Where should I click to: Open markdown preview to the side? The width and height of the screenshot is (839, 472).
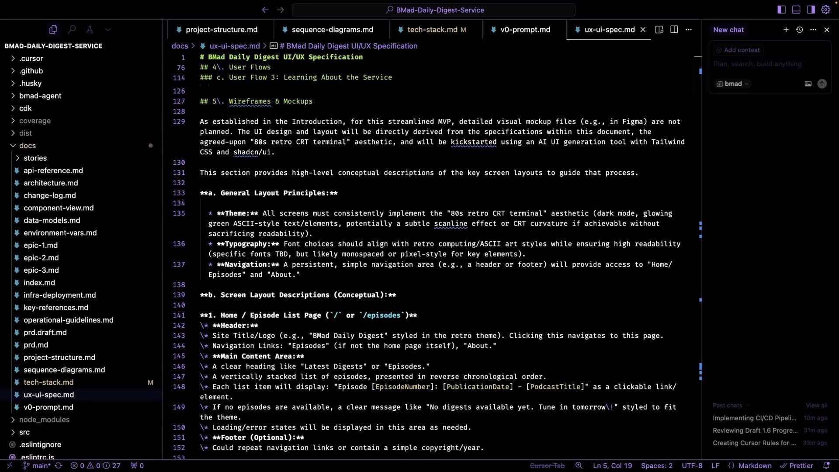click(659, 29)
